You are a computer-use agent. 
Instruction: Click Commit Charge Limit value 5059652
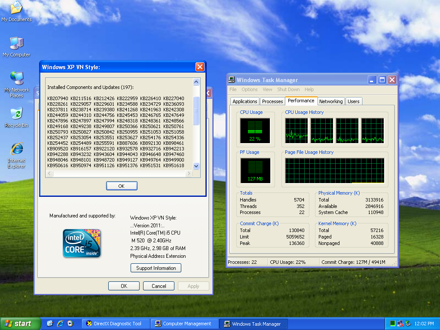[295, 237]
